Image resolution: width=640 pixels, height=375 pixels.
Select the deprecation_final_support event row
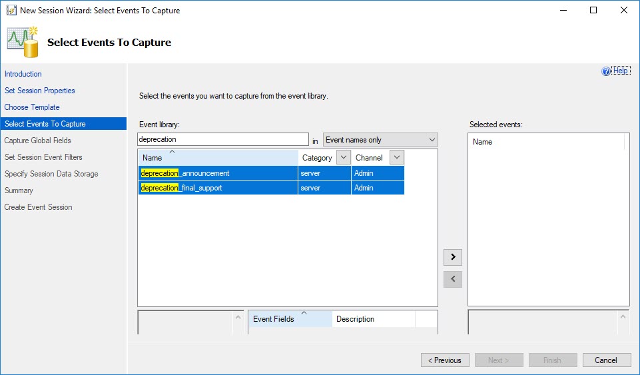click(x=272, y=188)
